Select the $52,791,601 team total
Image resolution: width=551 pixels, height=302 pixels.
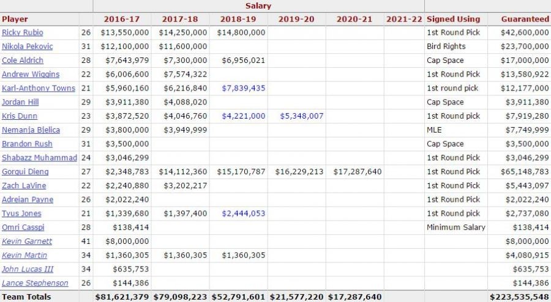pos(238,297)
